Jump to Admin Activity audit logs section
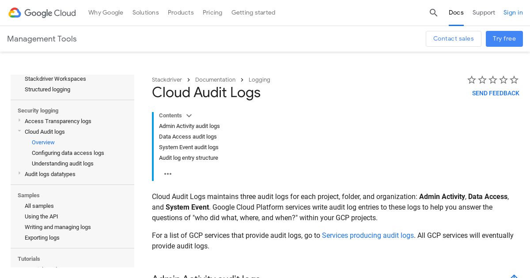530x278 pixels. coord(189,126)
